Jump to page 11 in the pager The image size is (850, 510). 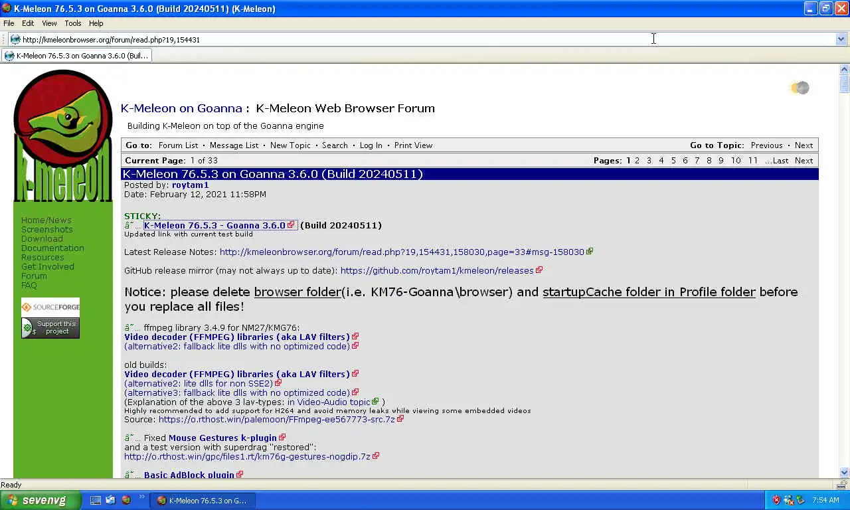coord(752,161)
